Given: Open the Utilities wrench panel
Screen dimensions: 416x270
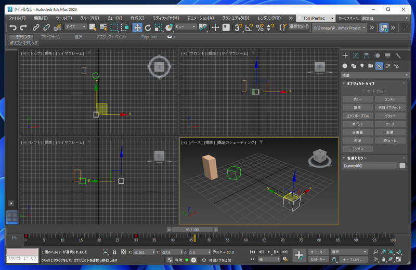Looking at the screenshot, I should pyautogui.click(x=398, y=55).
